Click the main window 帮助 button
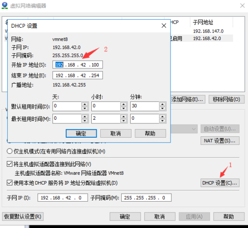The image size is (248, 228). [229, 216]
